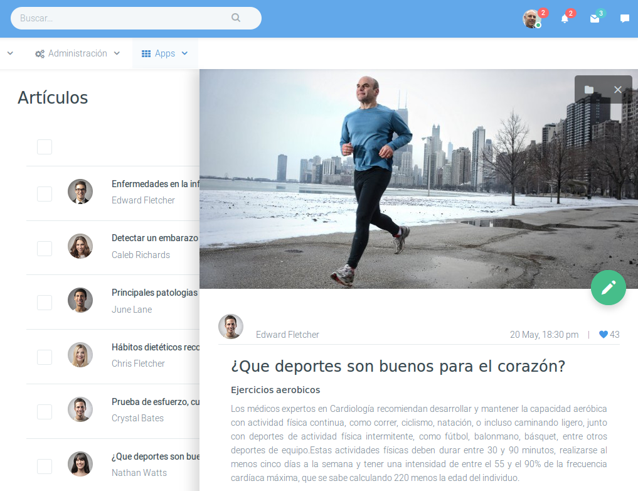
Task: Like the article with heart icon
Action: pos(603,335)
